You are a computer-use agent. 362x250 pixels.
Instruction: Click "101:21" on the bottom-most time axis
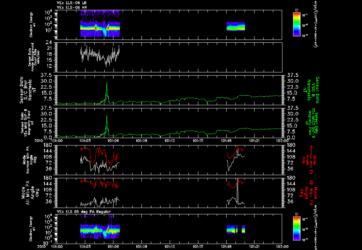pyautogui.click(x=255, y=246)
